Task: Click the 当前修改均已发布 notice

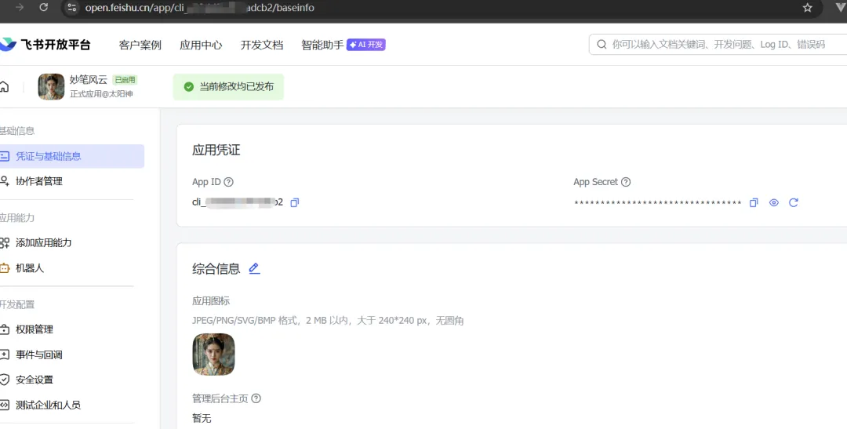Action: point(228,86)
